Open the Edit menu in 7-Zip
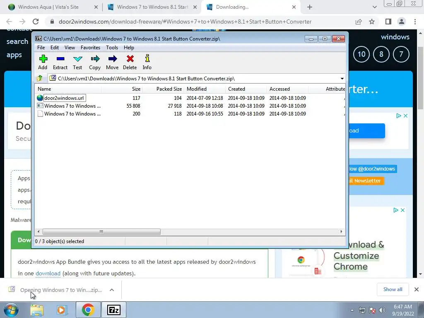Screen dimensions: 424x318 pyautogui.click(x=55, y=48)
